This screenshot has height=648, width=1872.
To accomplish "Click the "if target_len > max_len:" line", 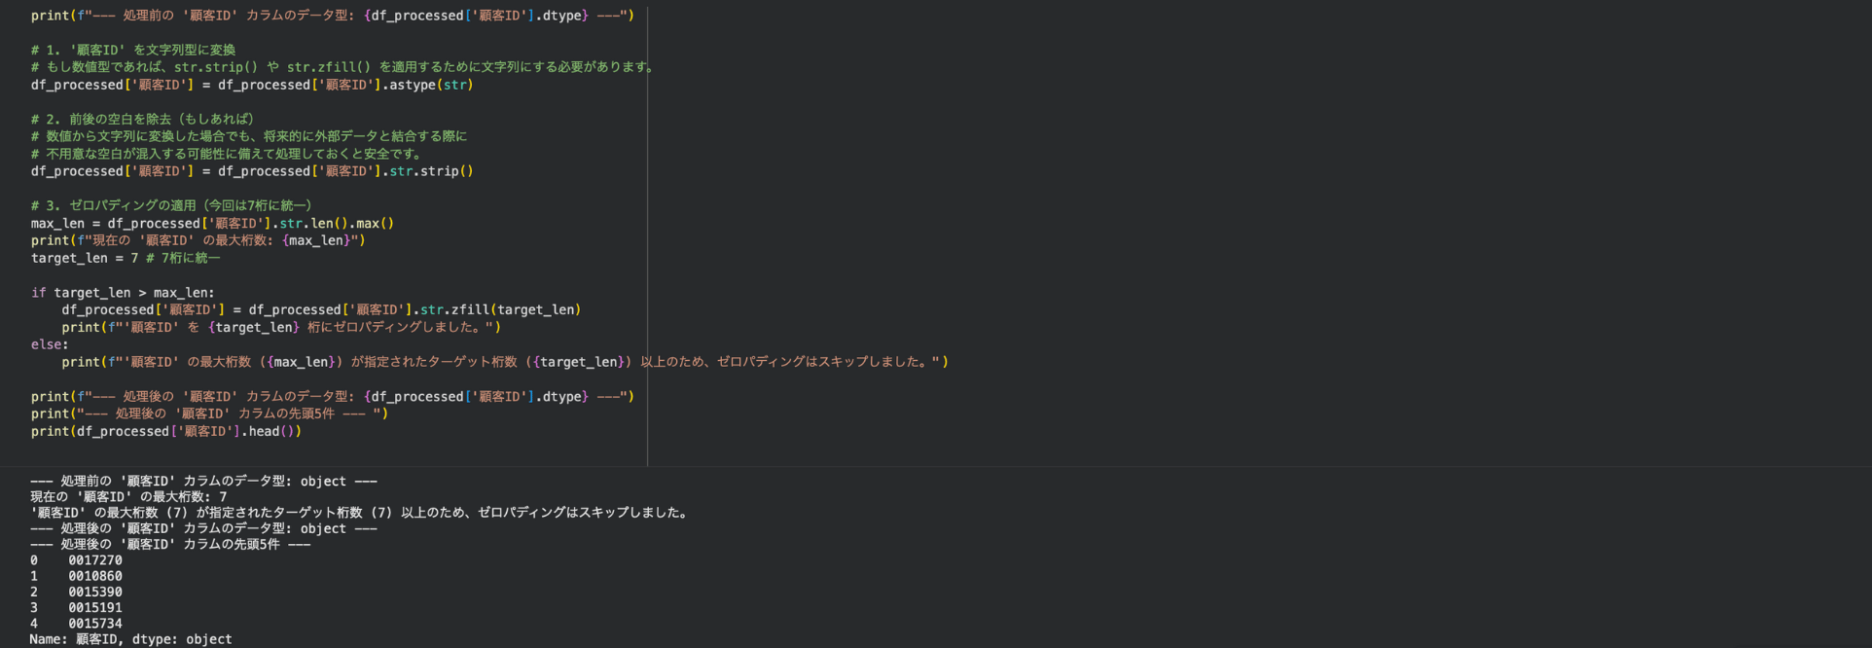I will (123, 292).
